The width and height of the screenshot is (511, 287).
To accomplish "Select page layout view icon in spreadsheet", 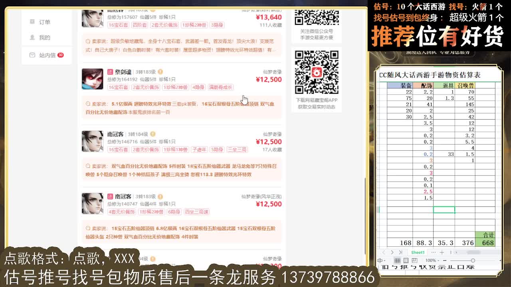I will click(405, 260).
